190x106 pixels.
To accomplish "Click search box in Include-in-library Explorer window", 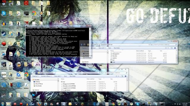I will (115, 73).
